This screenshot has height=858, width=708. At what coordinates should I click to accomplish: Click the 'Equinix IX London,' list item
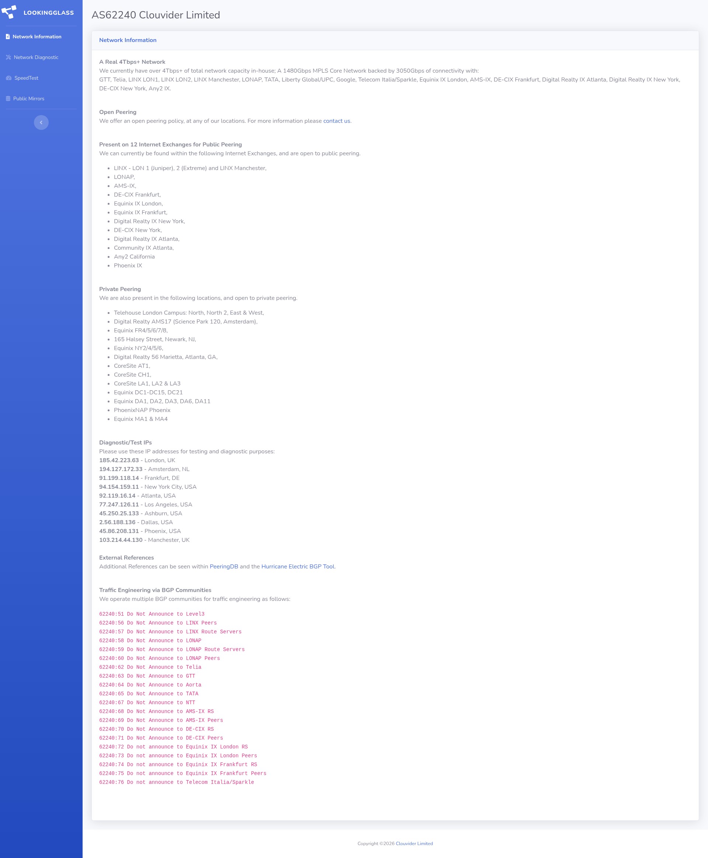click(138, 204)
